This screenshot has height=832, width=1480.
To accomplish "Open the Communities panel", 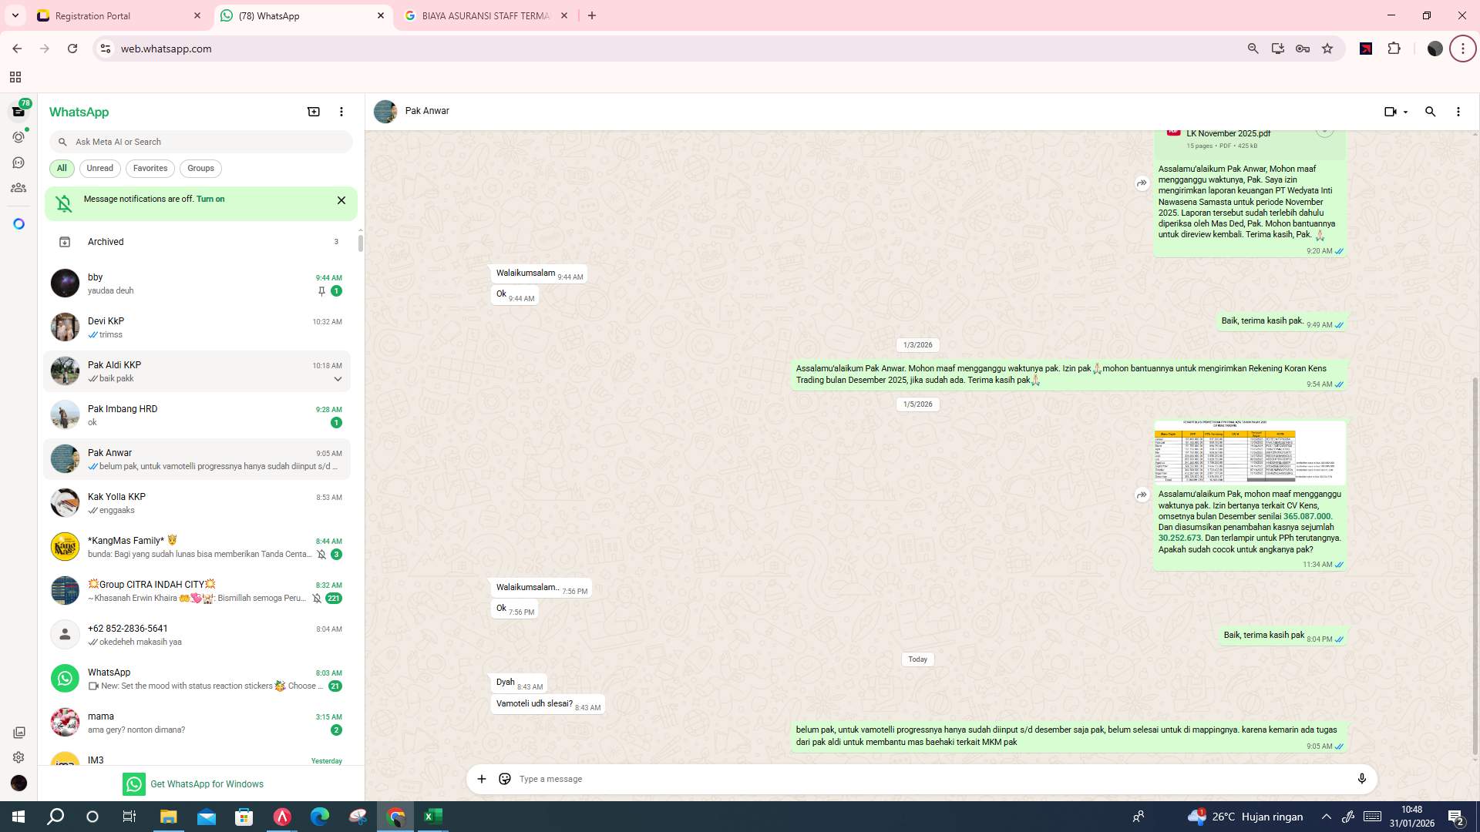I will (x=18, y=187).
